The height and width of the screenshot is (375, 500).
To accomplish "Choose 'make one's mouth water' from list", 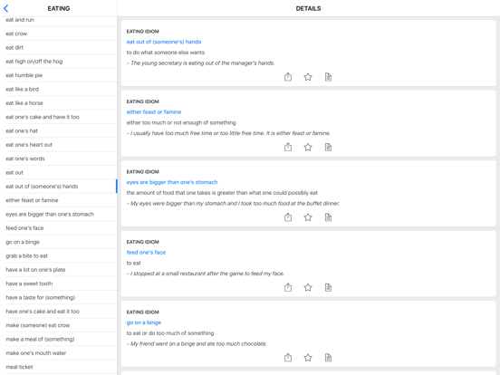I will click(59, 353).
